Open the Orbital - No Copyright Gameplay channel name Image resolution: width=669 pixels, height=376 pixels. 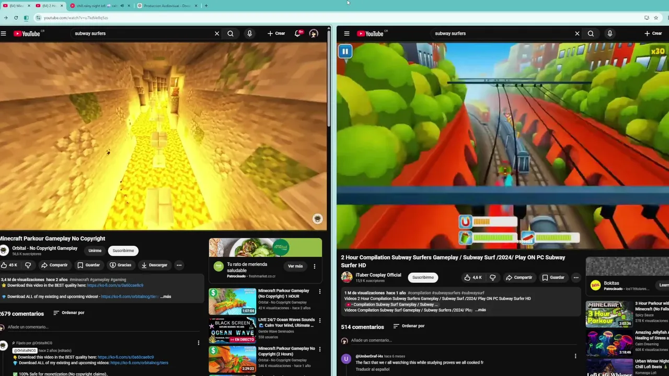tap(44, 248)
